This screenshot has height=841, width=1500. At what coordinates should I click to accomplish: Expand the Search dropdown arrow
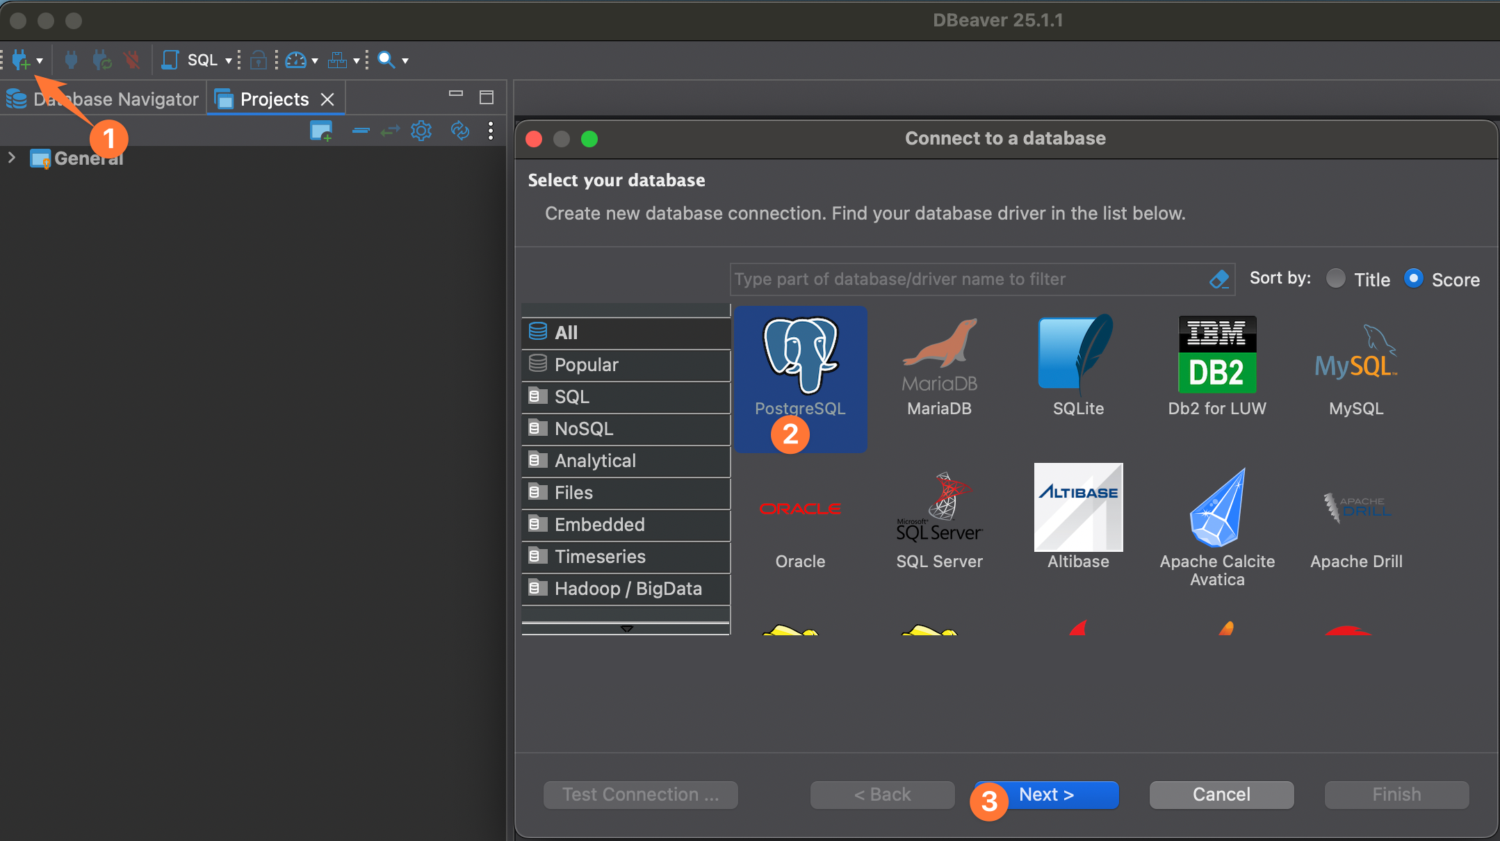pyautogui.click(x=405, y=60)
